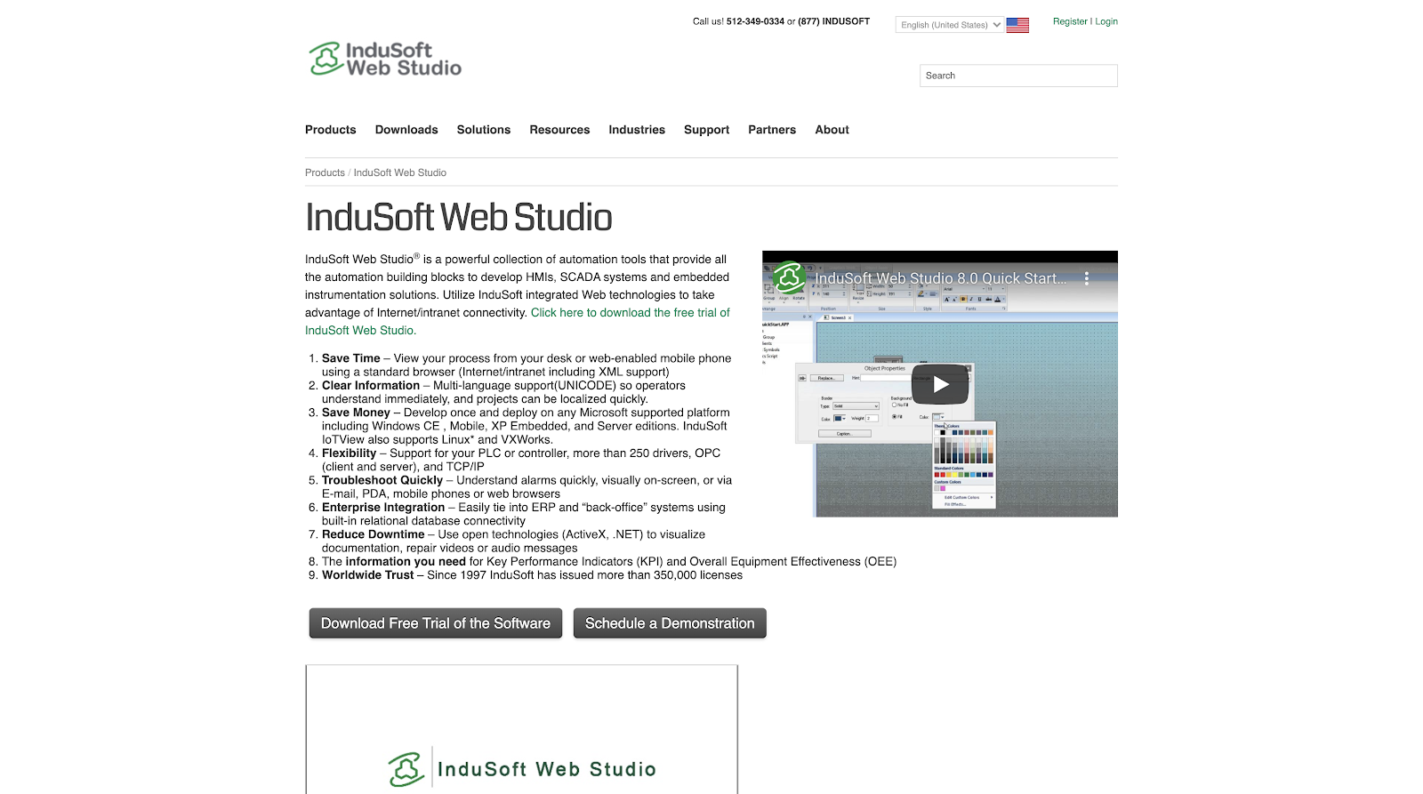Image resolution: width=1423 pixels, height=794 pixels.
Task: Open the Industries menu
Action: pyautogui.click(x=637, y=130)
